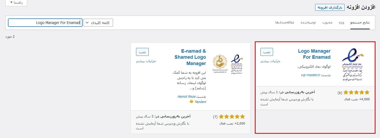Viewport: 380px width, 138px height.
Task: Click the +2,000 نصب فعال text
Action: pos(232,123)
